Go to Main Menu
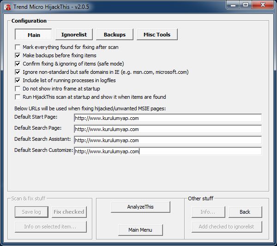The image size is (277, 246). 140,230
